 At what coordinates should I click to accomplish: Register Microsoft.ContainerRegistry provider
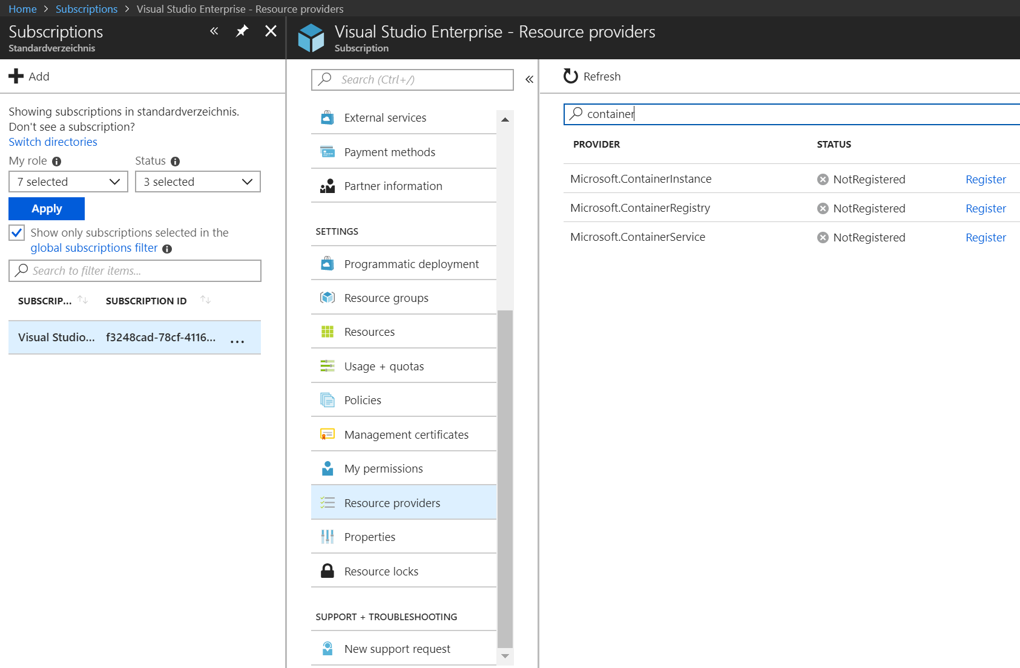[x=985, y=208]
